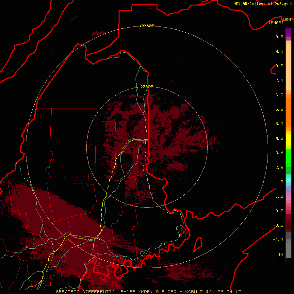This screenshot has height=294, width=294.
Task: Click the 4.2 value on color scale
Action: tap(279, 139)
